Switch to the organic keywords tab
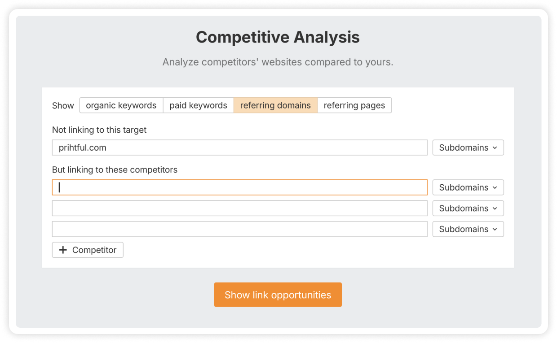 (x=121, y=105)
